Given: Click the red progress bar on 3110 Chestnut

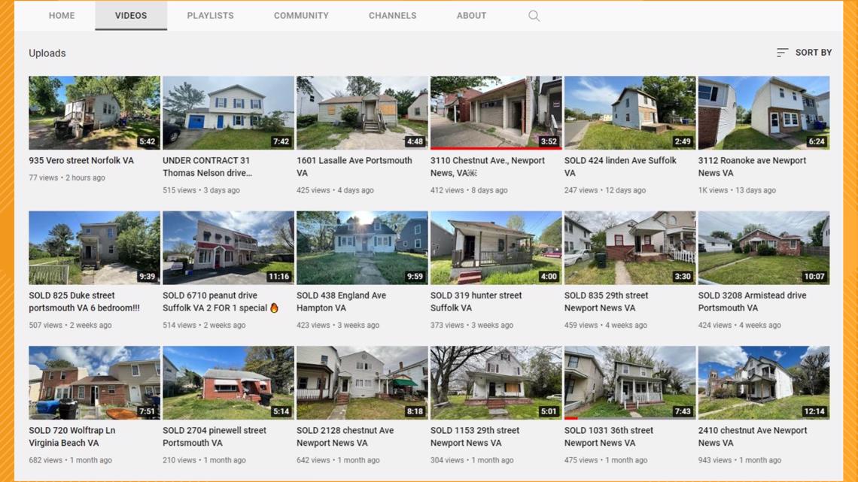Looking at the screenshot, I should click(x=496, y=148).
